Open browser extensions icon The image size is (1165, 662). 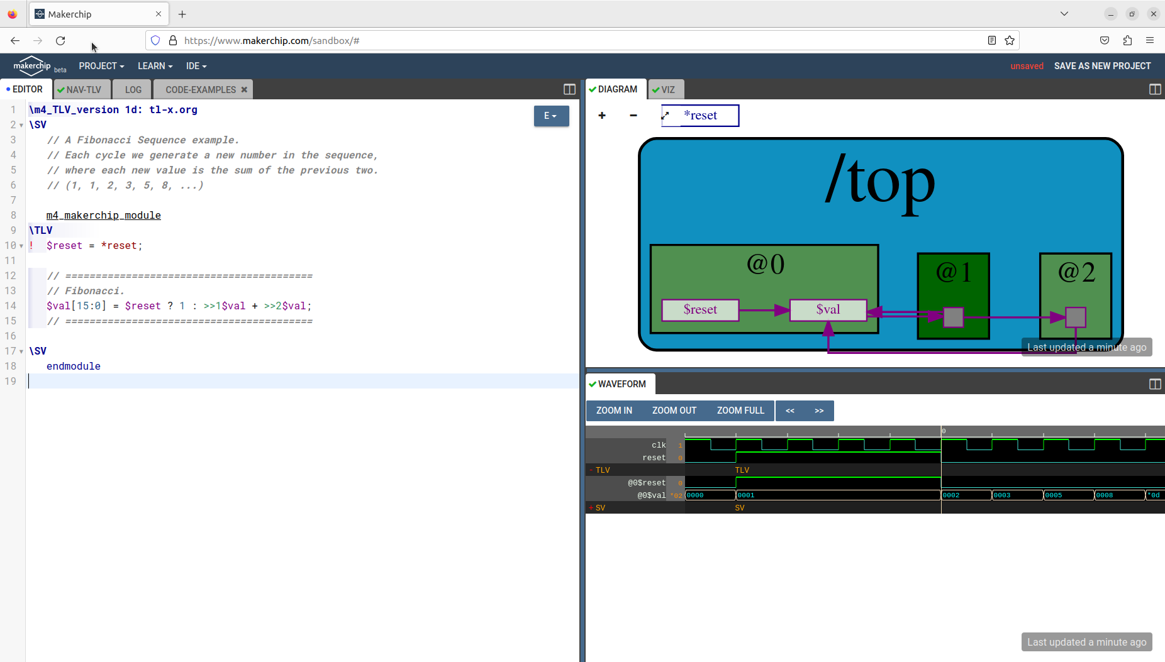[1127, 40]
